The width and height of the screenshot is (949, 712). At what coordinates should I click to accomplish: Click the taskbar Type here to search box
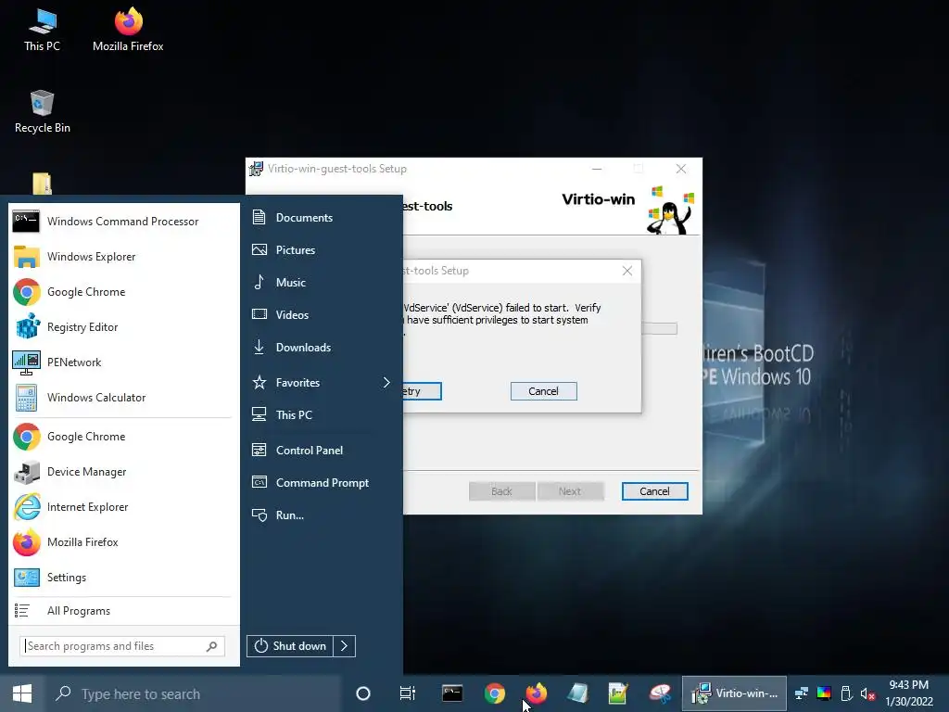(194, 693)
